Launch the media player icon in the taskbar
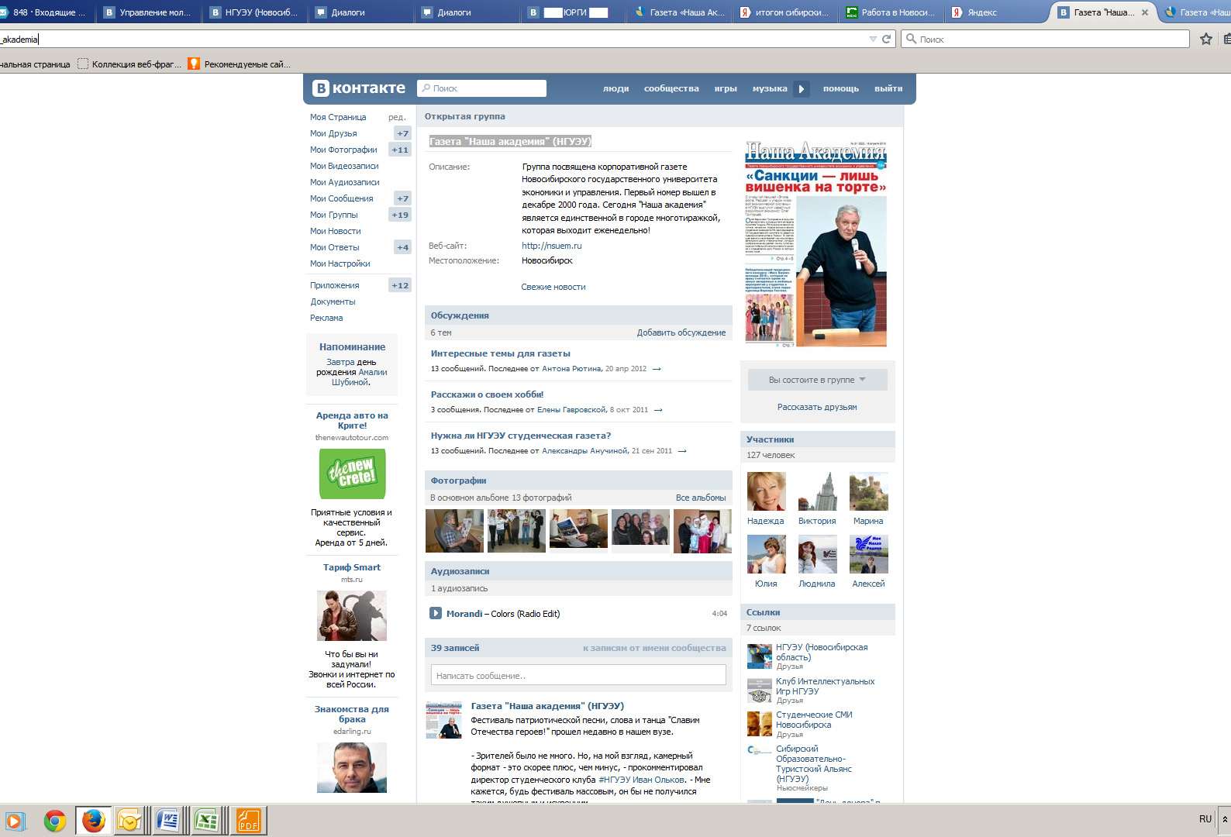The width and height of the screenshot is (1231, 837). [x=14, y=821]
